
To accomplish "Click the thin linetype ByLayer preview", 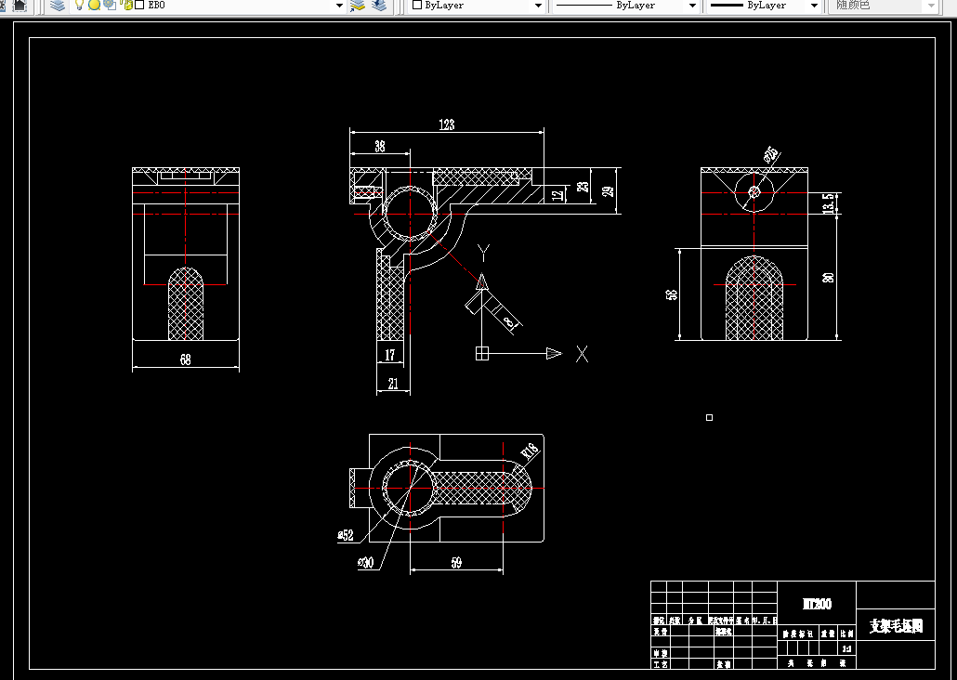I will (583, 6).
